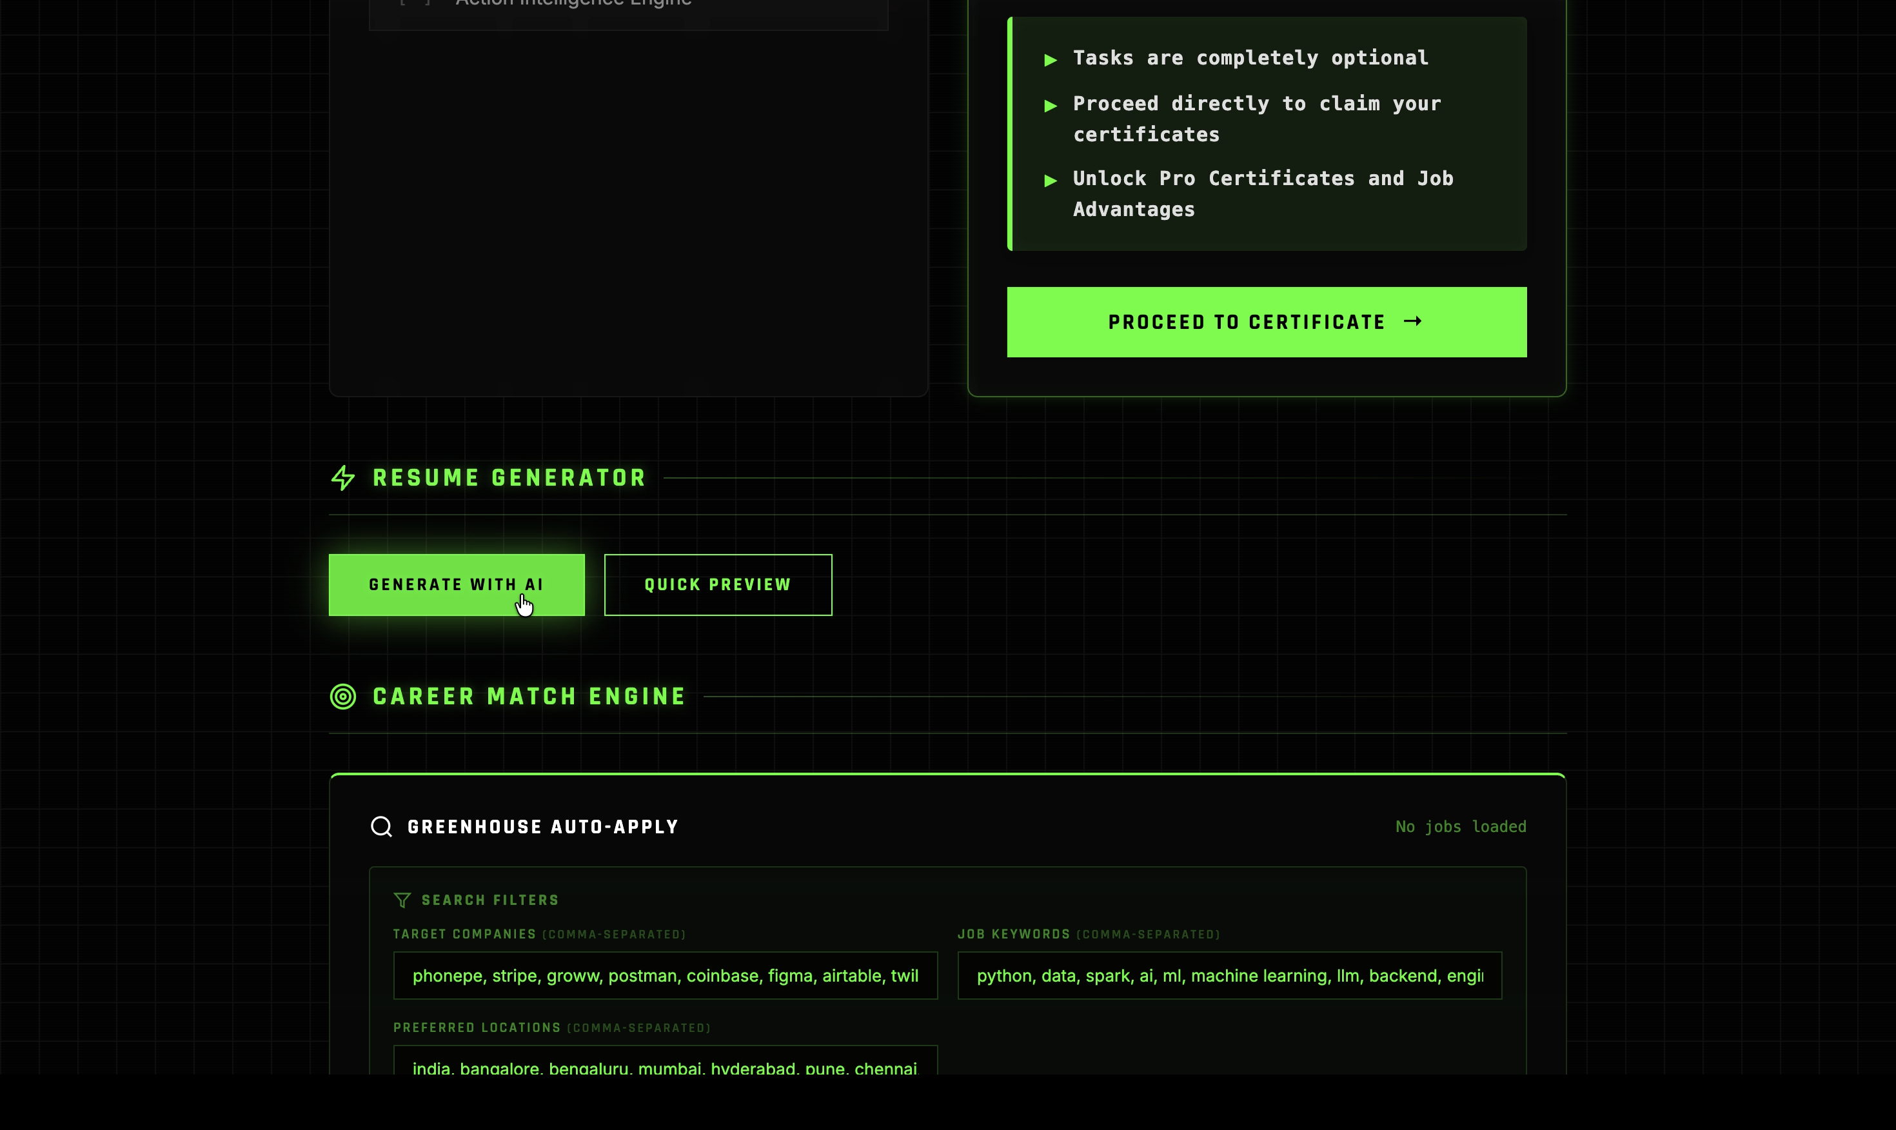Open the Quick Preview button
1896x1130 pixels.
(x=718, y=585)
